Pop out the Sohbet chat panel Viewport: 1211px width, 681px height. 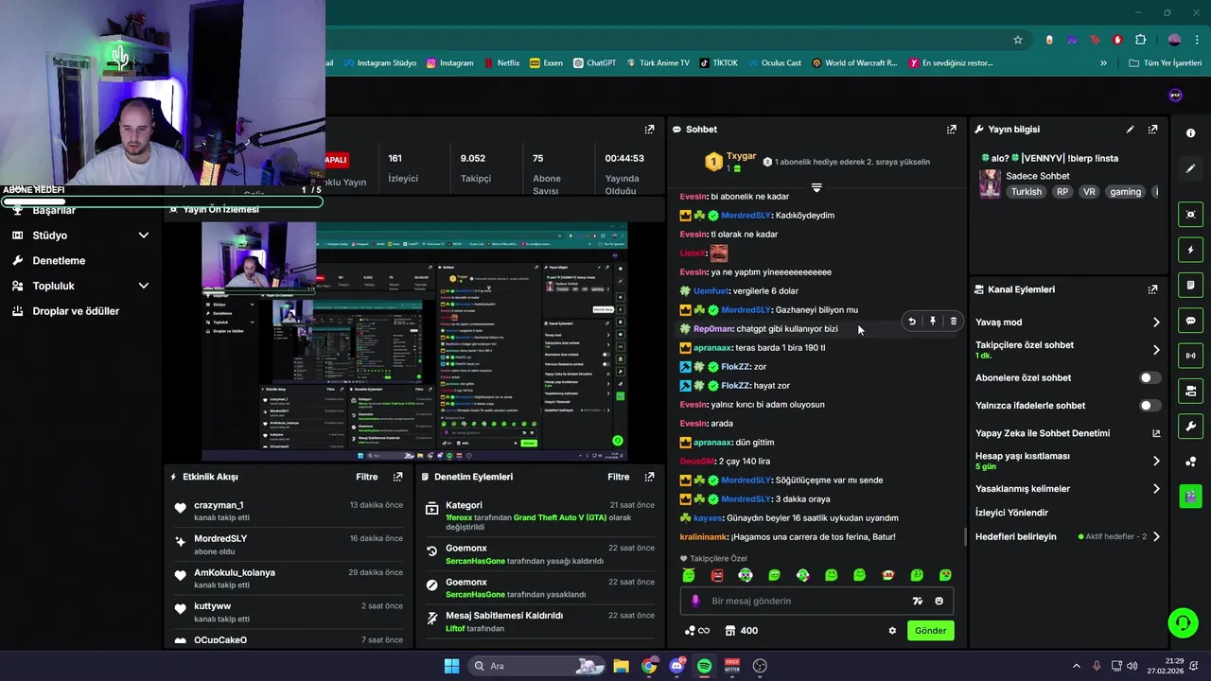coord(952,130)
